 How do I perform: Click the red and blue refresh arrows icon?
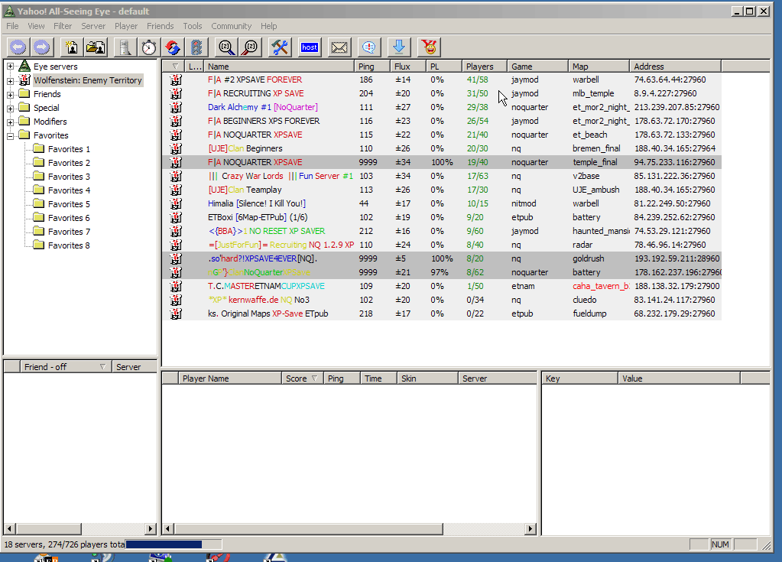[x=173, y=47]
